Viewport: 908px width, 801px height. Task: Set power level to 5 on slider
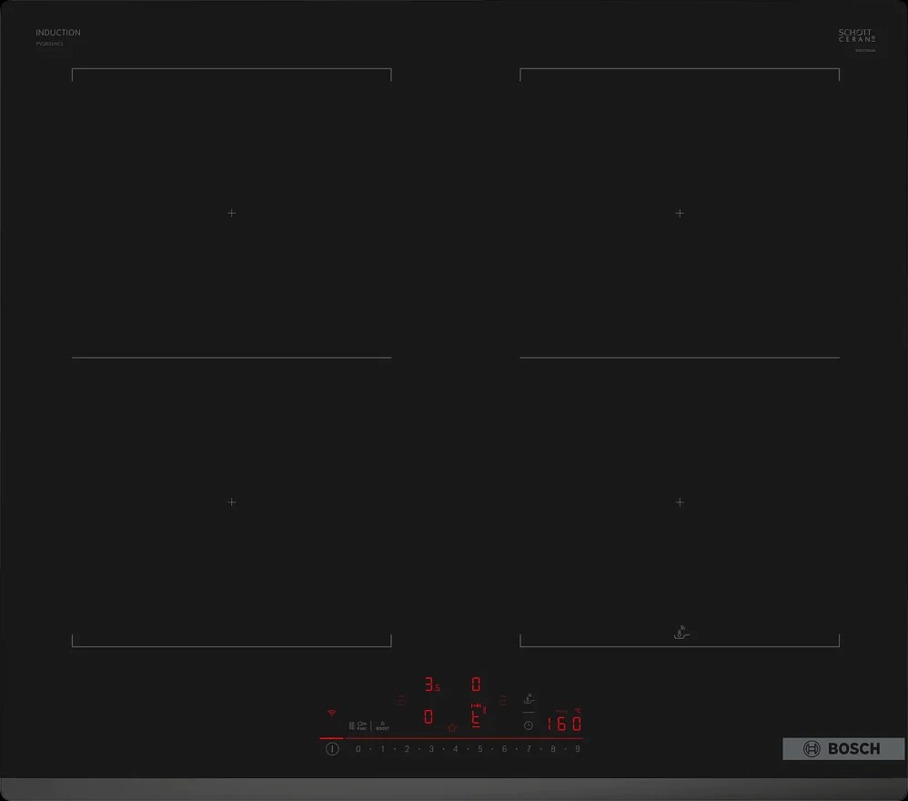(480, 749)
